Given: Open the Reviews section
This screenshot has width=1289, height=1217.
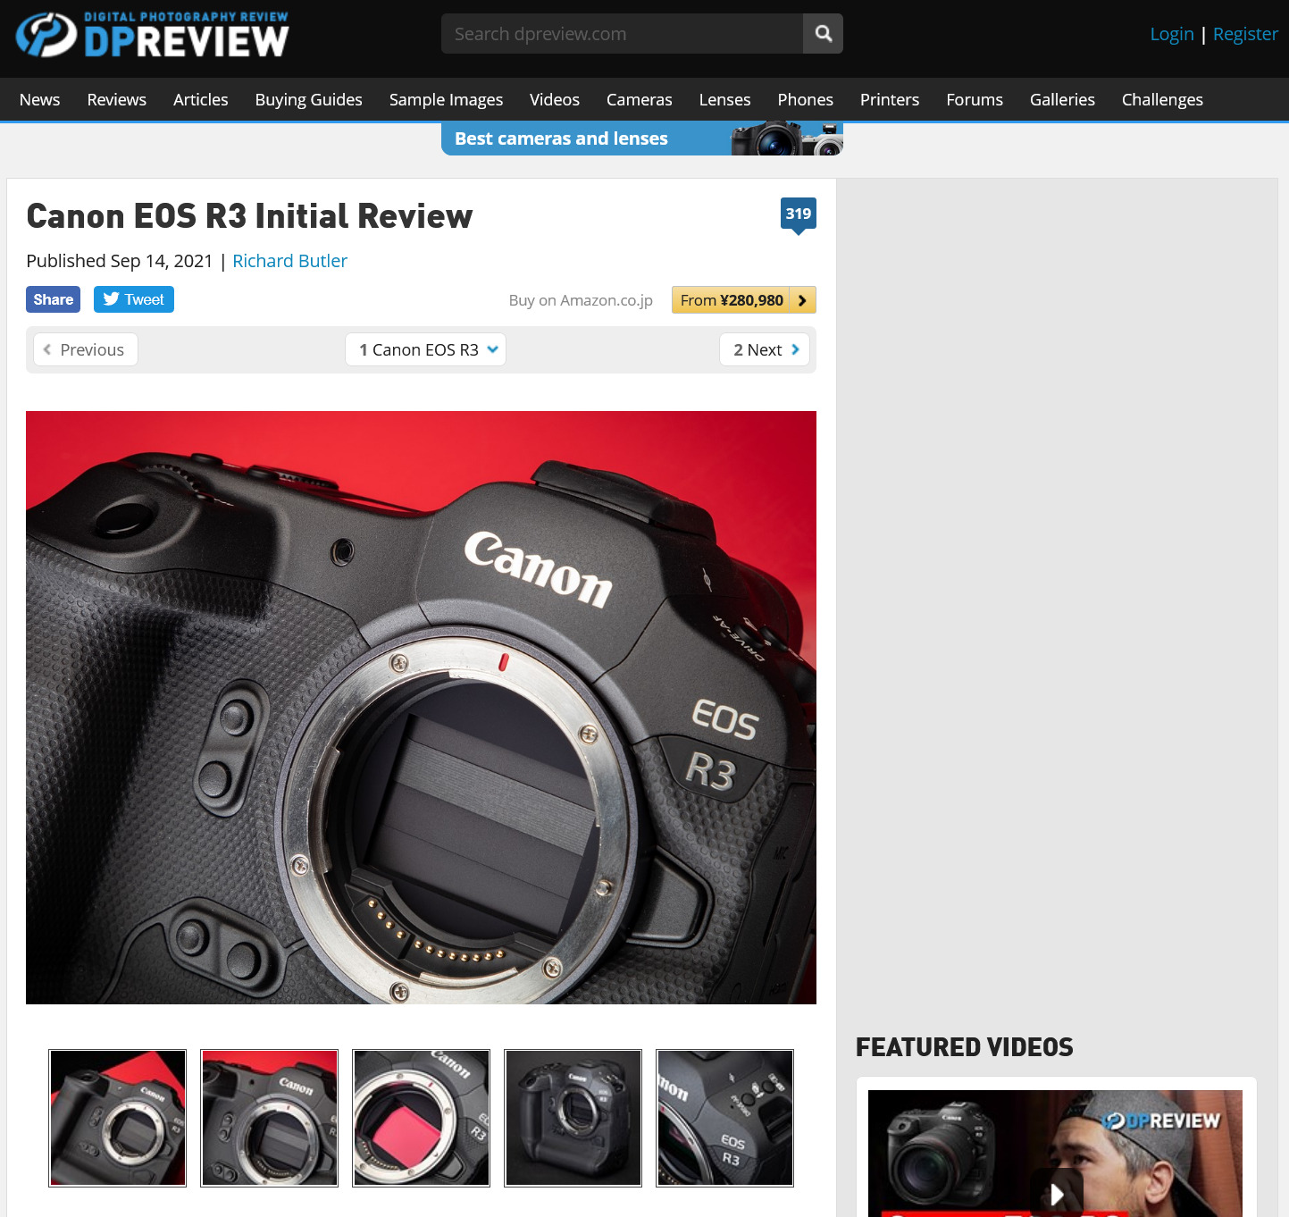Looking at the screenshot, I should pyautogui.click(x=116, y=99).
